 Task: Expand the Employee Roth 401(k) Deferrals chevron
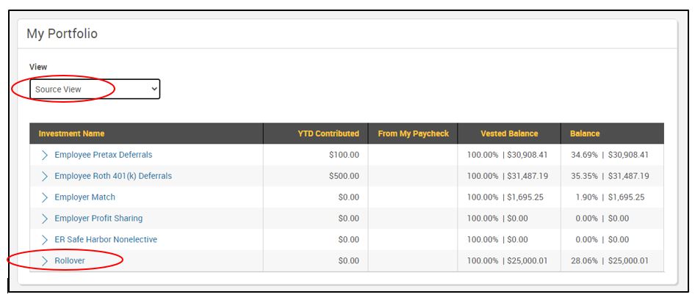[45, 176]
